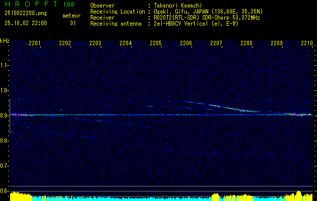Click the 2207 time marker

pyautogui.click(x=216, y=43)
